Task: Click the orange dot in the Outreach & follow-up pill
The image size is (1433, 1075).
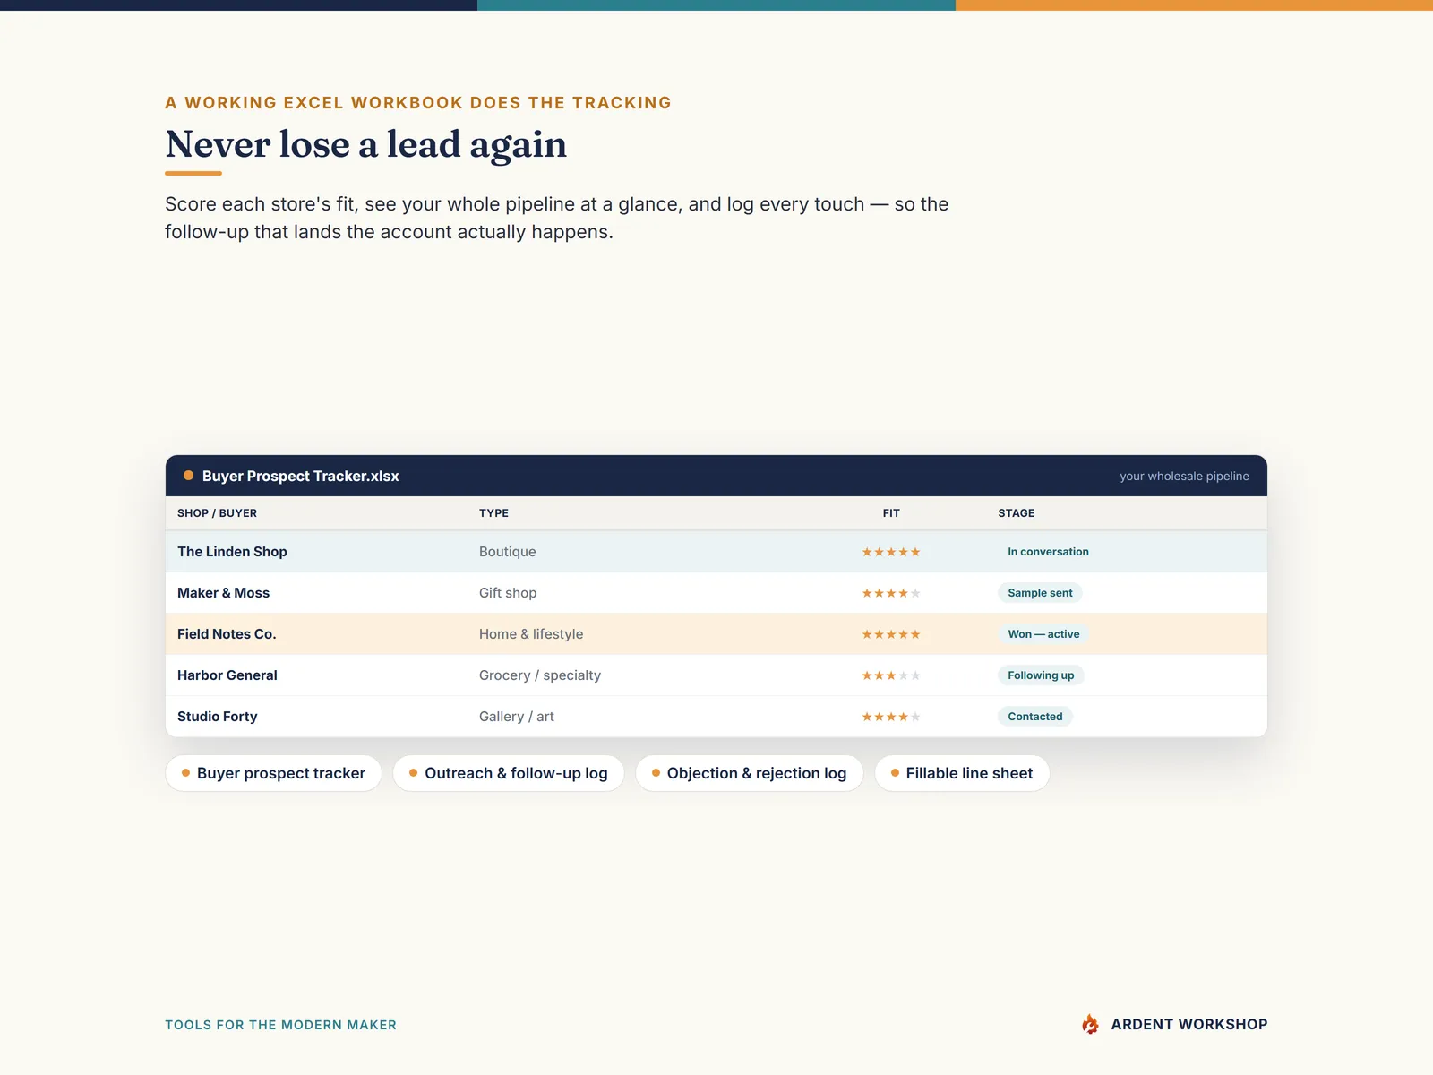Action: point(413,772)
